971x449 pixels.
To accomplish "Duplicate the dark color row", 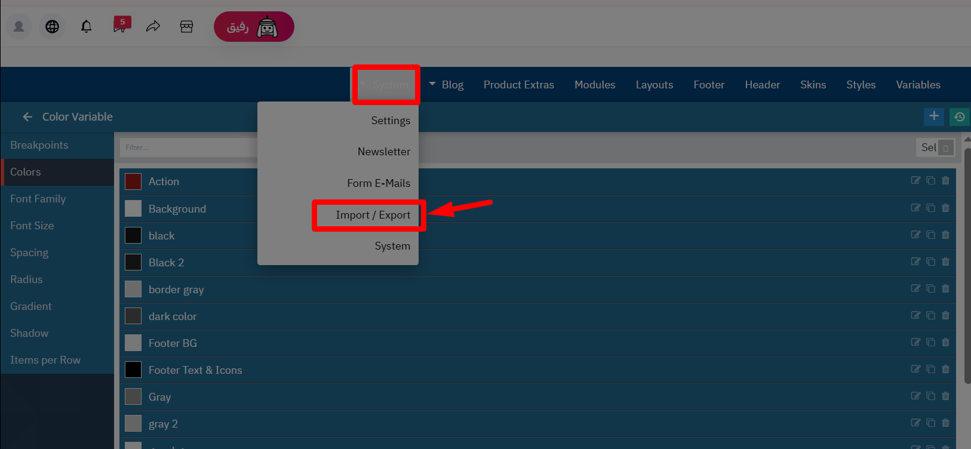I will [930, 315].
